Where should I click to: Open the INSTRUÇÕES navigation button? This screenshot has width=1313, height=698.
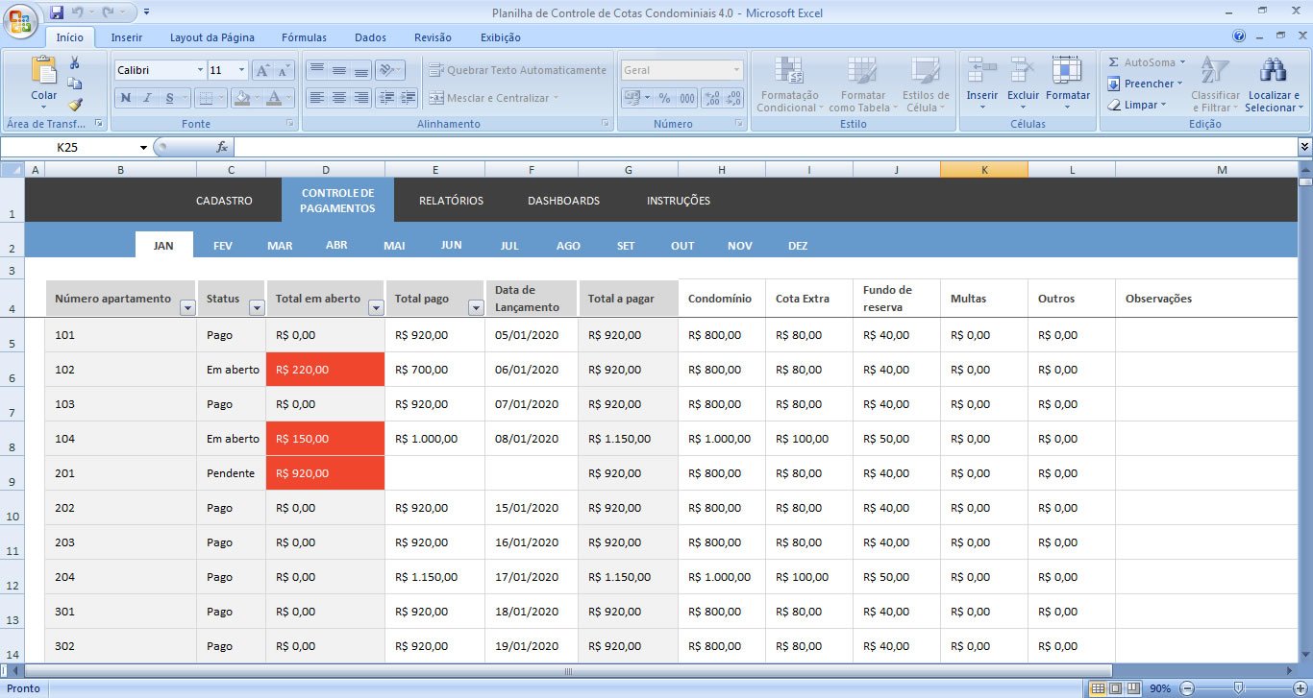click(x=679, y=201)
